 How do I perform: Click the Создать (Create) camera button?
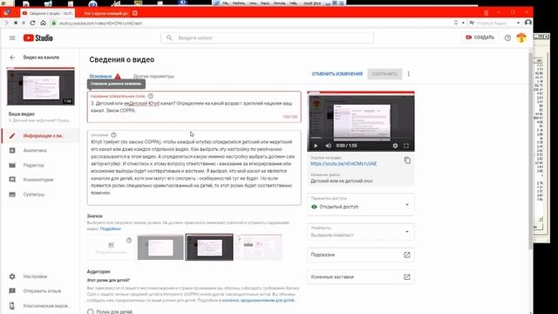click(480, 38)
